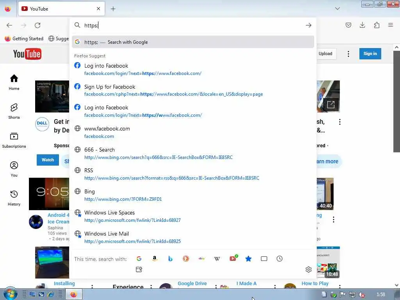
Task: Open the Extensions puzzle icon
Action: [377, 25]
